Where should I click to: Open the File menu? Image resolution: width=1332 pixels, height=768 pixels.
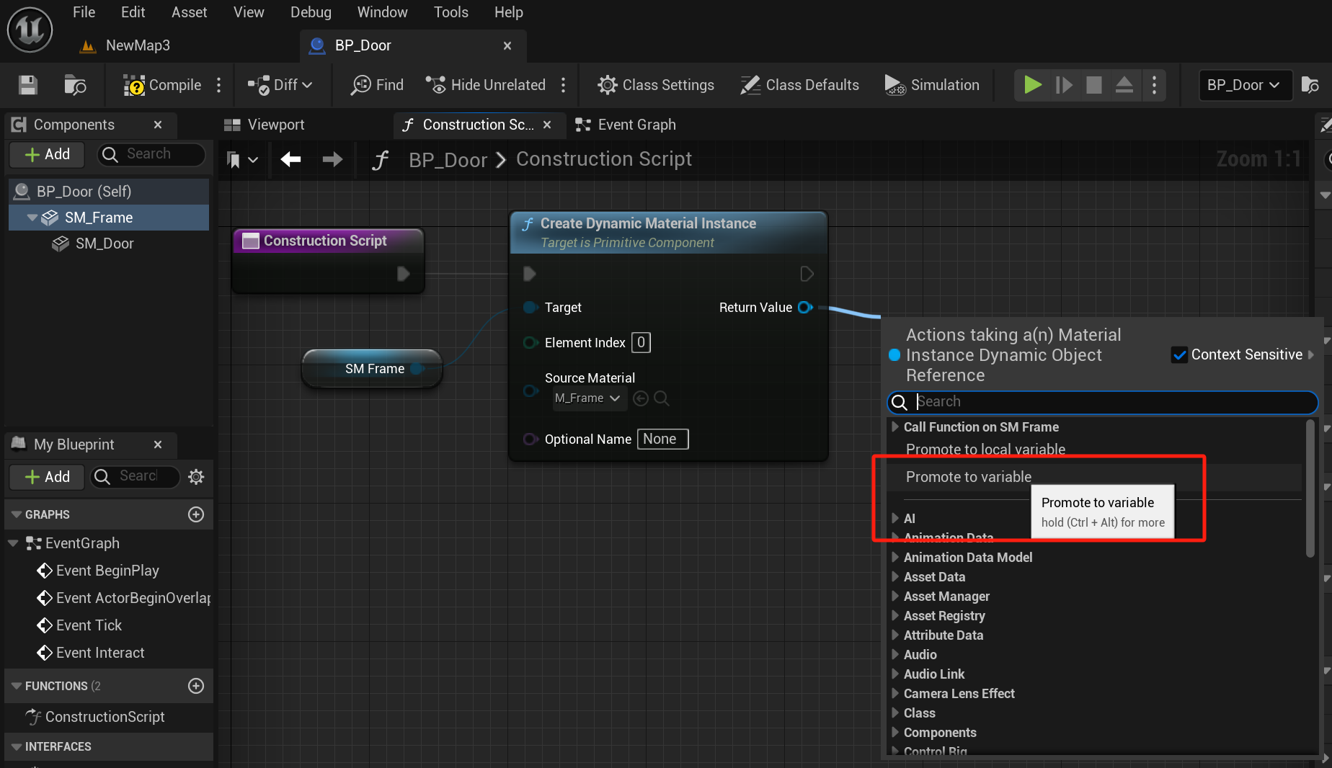click(x=84, y=12)
